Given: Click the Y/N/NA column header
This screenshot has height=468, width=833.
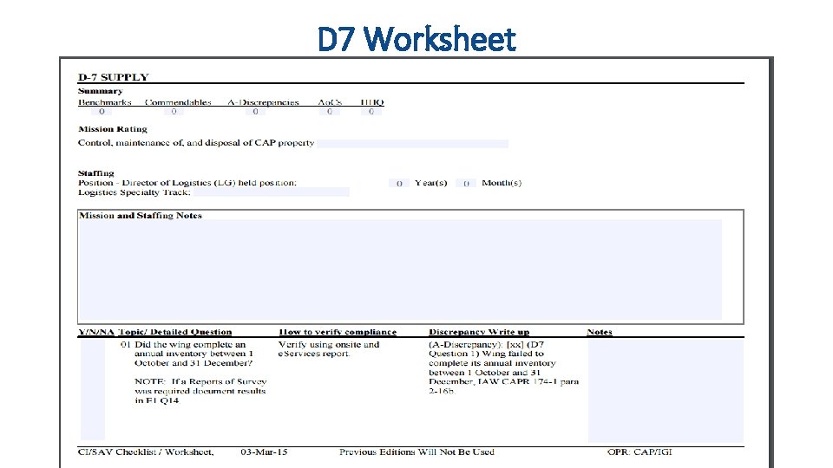Looking at the screenshot, I should click(96, 332).
